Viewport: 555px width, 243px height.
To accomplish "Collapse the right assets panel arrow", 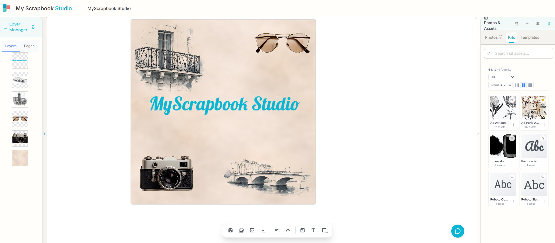I will pos(478,134).
